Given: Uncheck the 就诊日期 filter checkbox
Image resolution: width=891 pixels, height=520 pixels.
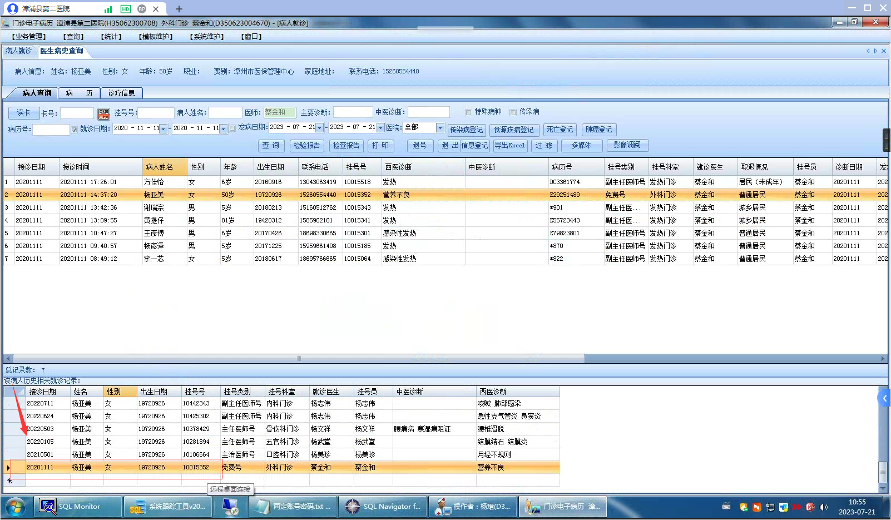Looking at the screenshot, I should tap(74, 130).
